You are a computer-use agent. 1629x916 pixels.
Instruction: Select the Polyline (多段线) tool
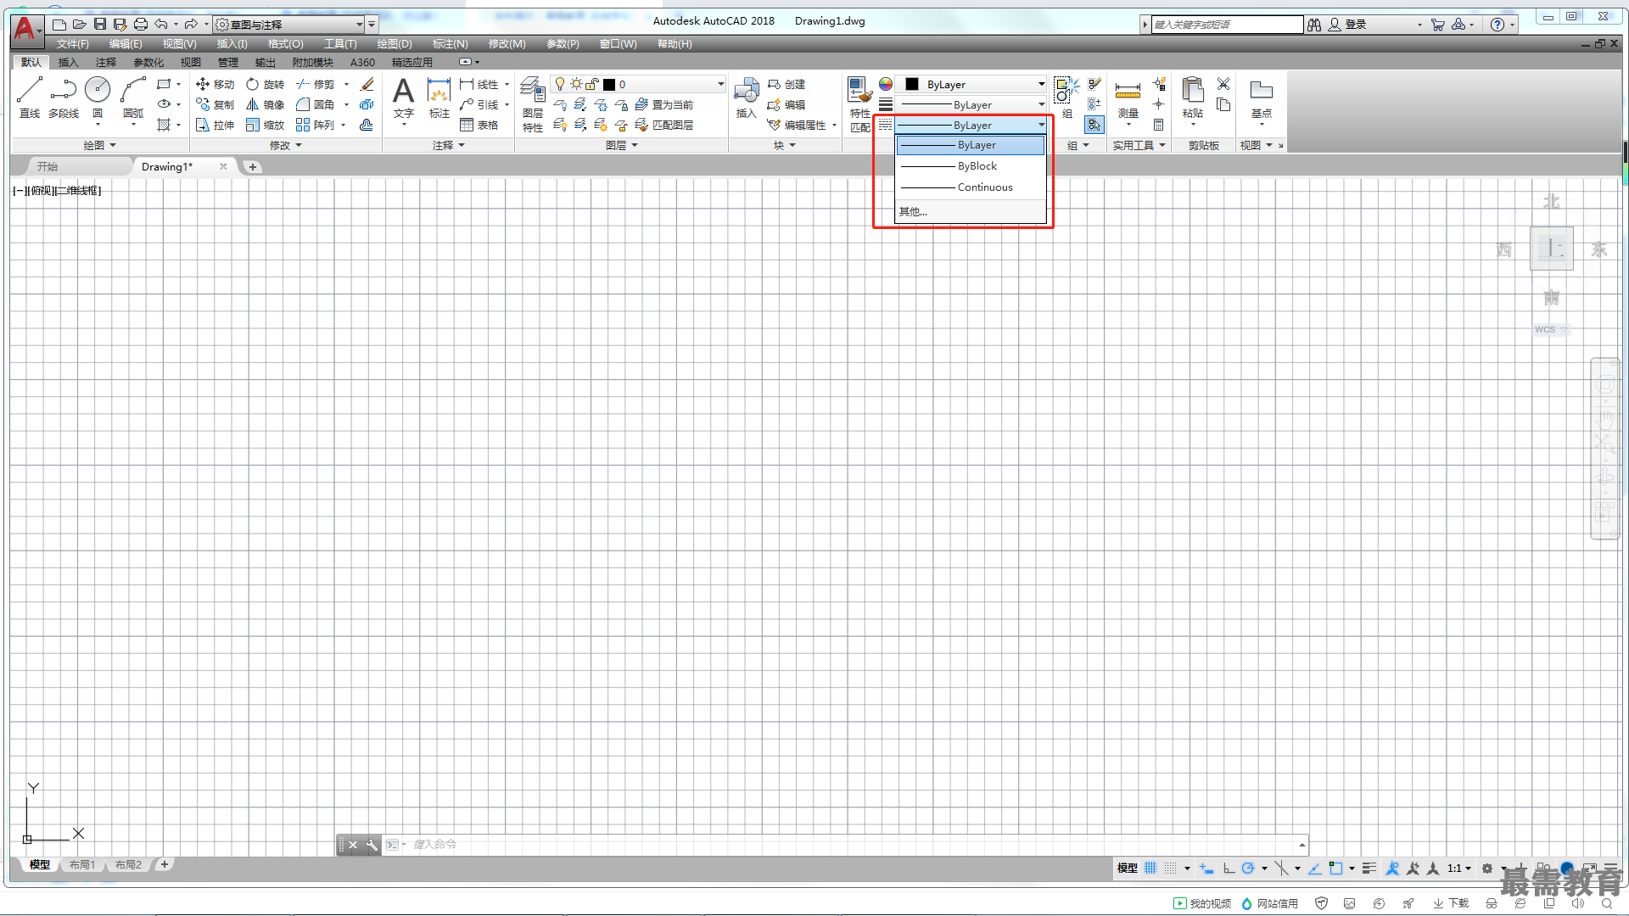[64, 97]
